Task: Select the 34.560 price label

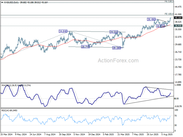Action: pyautogui.click(x=114, y=32)
